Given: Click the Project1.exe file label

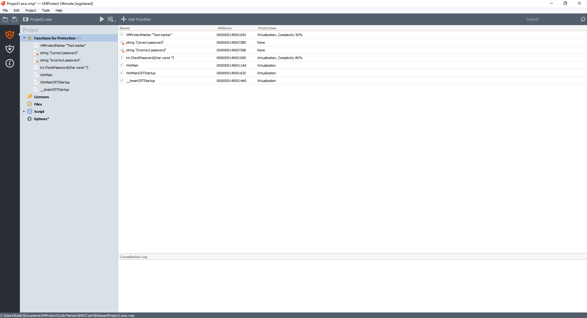Looking at the screenshot, I should click(x=41, y=19).
